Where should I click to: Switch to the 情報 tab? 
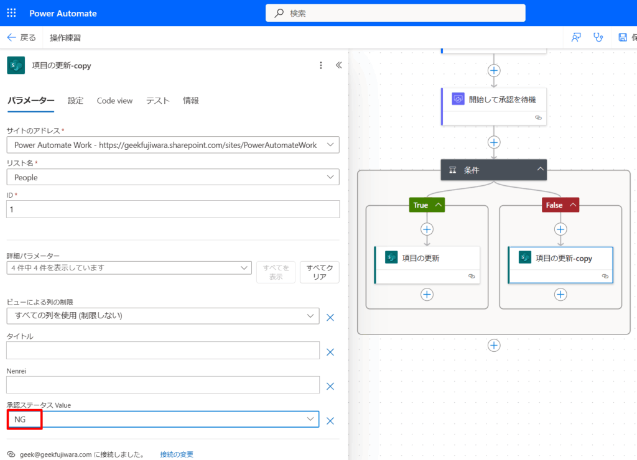[x=191, y=101]
